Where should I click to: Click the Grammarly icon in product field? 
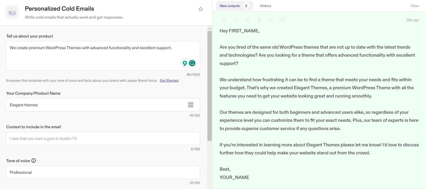(192, 63)
